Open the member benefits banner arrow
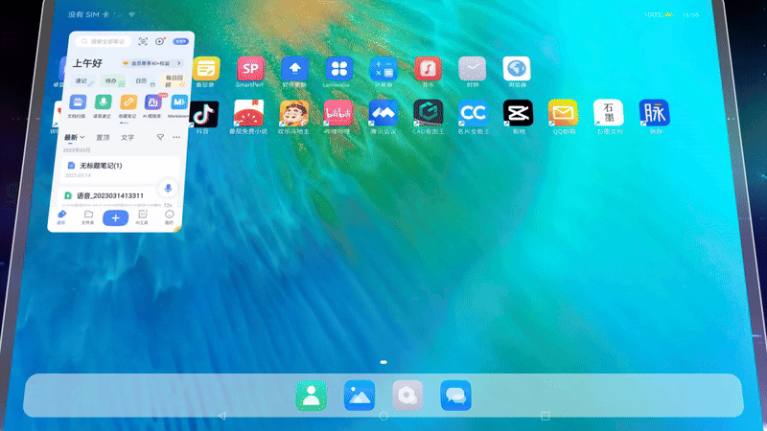 179,63
